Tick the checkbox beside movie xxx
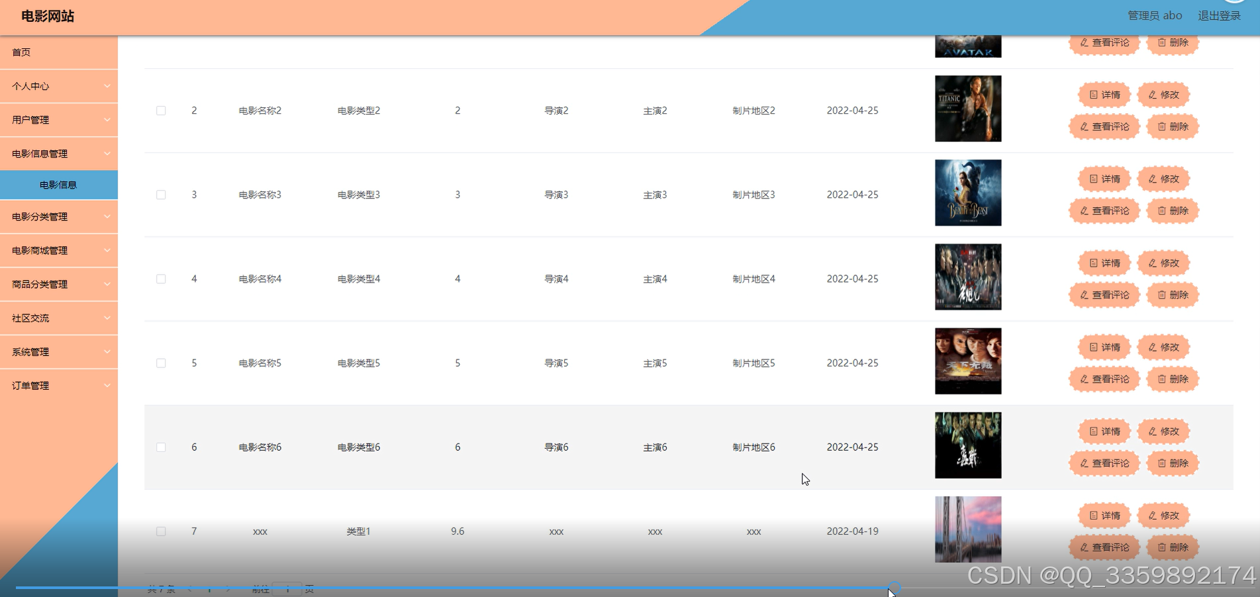This screenshot has height=597, width=1260. click(160, 531)
